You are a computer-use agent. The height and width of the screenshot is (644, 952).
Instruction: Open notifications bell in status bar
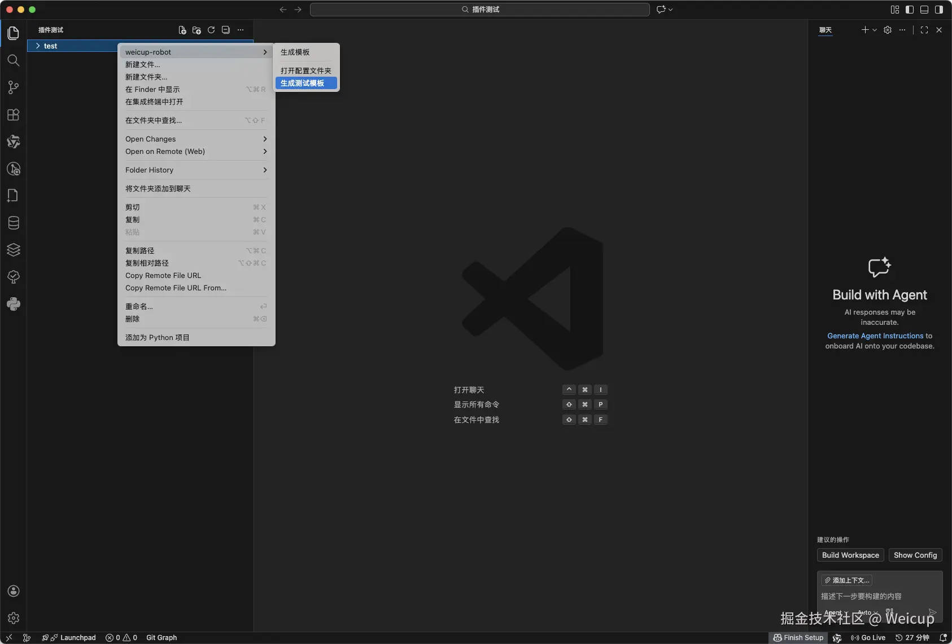click(943, 638)
